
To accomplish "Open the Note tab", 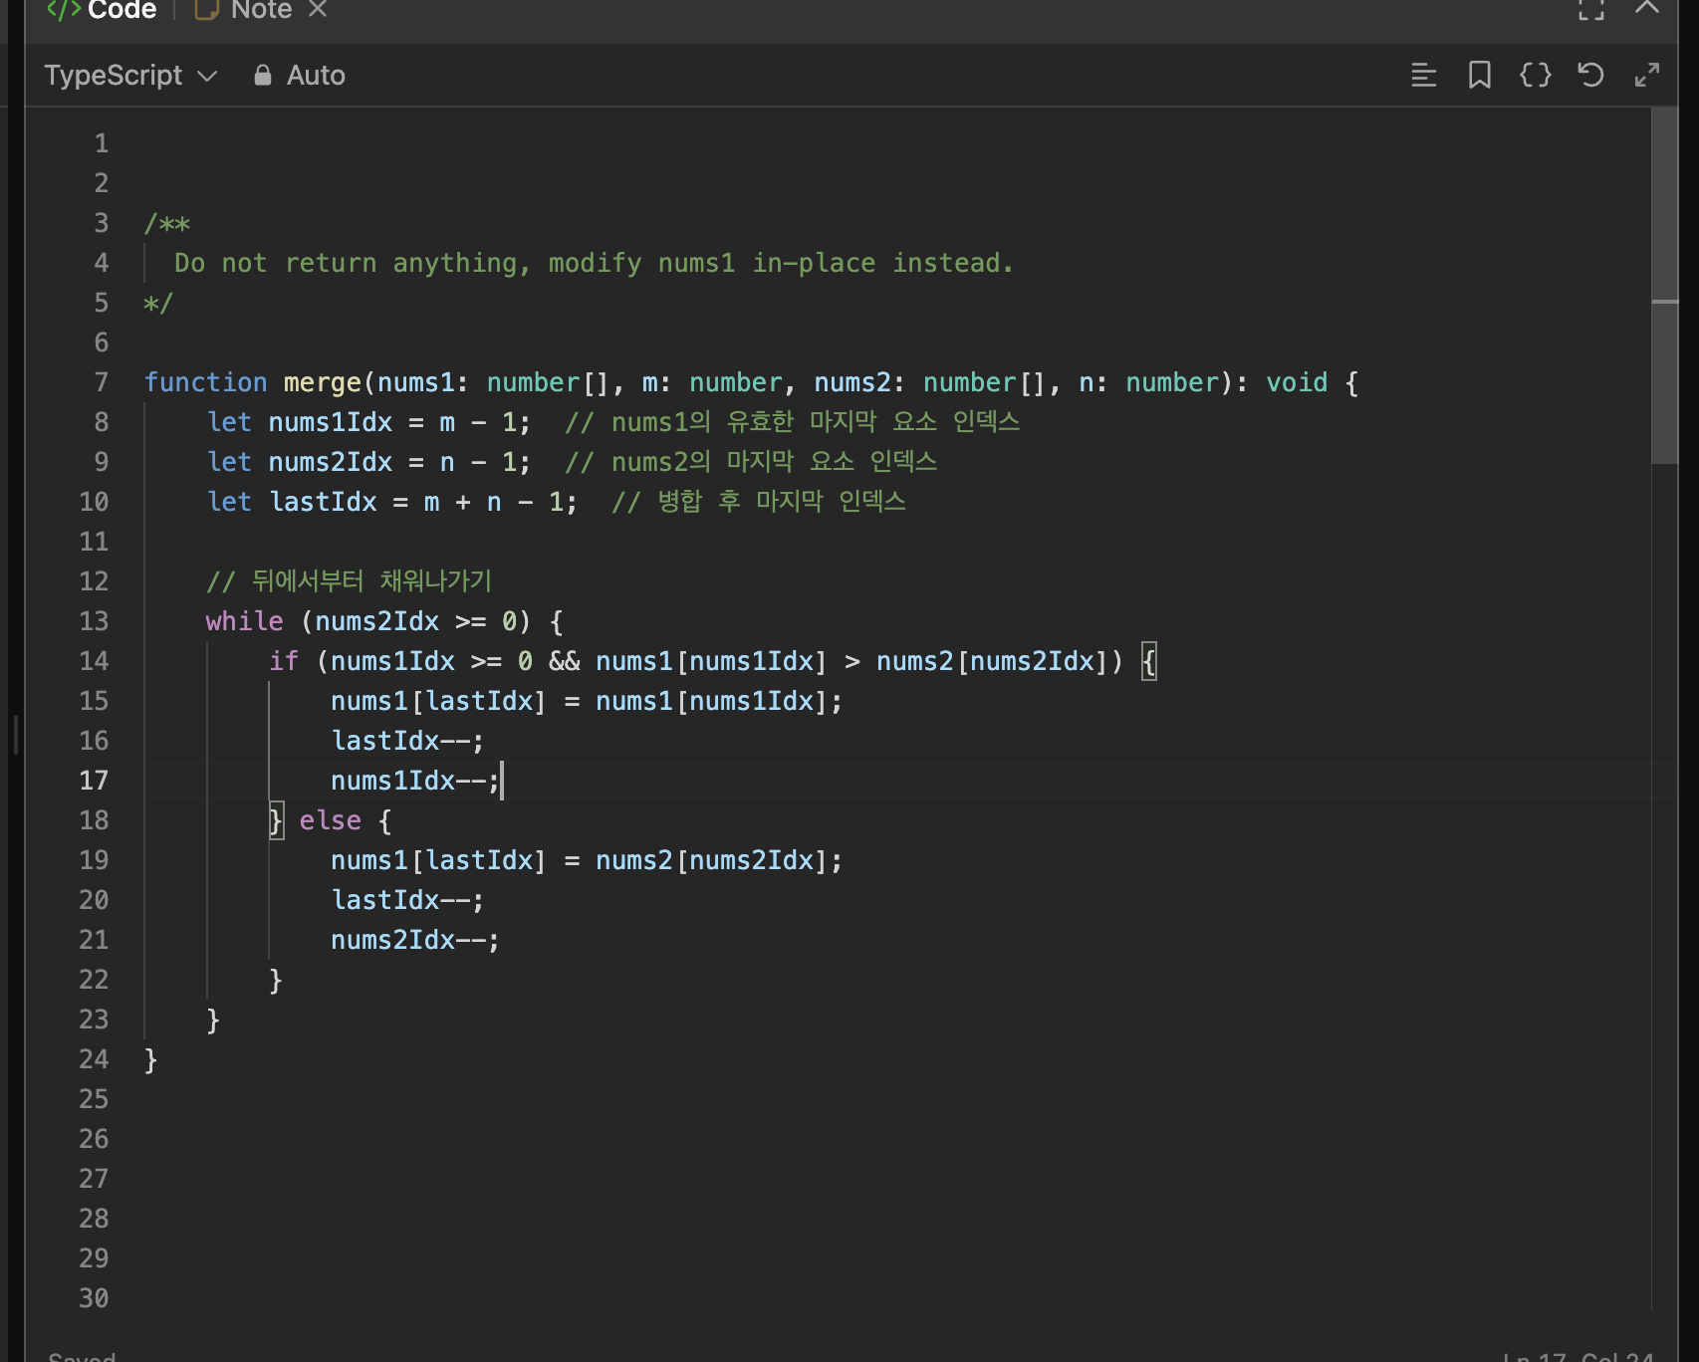I will [x=243, y=10].
